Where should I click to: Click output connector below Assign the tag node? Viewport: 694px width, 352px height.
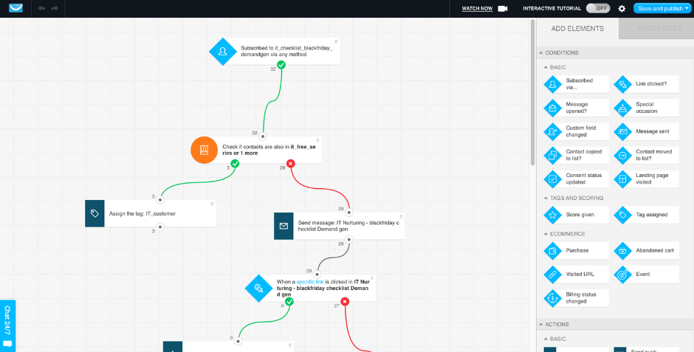point(160,227)
